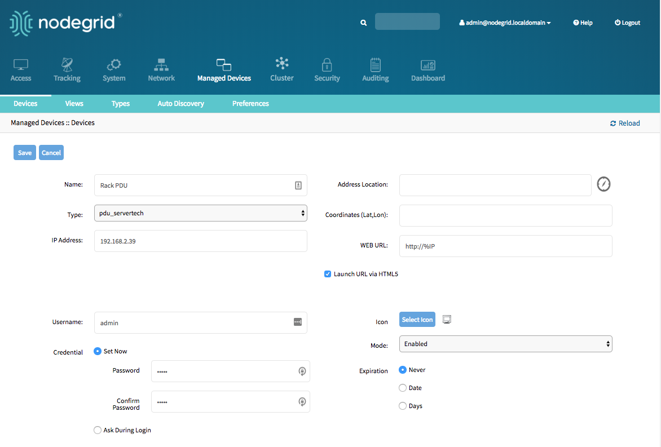Image resolution: width=661 pixels, height=447 pixels.
Task: Click the key icon in the Password field
Action: click(x=302, y=371)
